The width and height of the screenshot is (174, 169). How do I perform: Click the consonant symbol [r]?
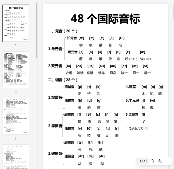117,129
